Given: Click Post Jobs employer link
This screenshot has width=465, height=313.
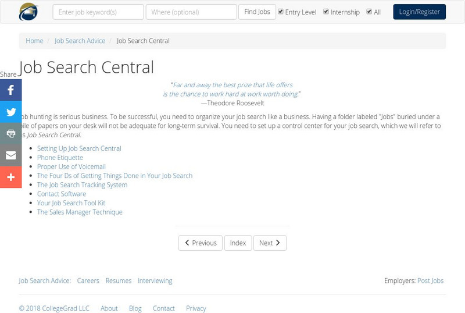Looking at the screenshot, I should pyautogui.click(x=430, y=280).
